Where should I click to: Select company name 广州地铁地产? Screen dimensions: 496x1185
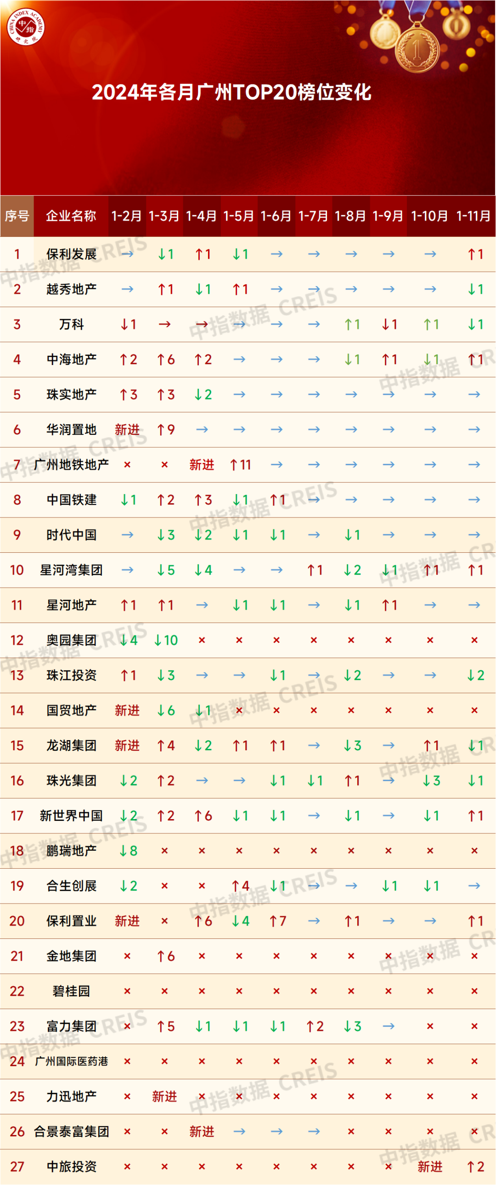[x=71, y=465]
